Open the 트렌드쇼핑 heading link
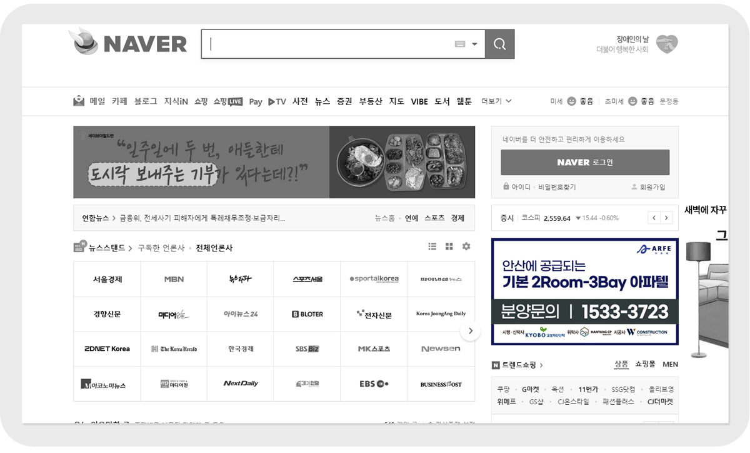The height and width of the screenshot is (453, 750). pyautogui.click(x=517, y=365)
